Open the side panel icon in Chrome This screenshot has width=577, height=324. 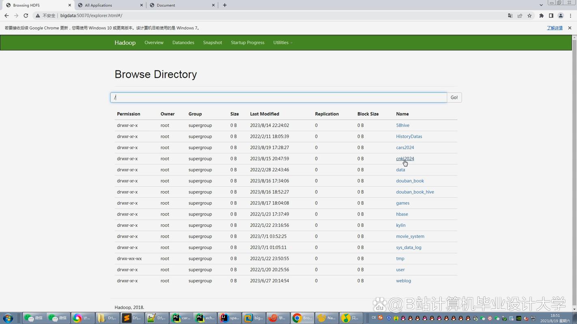point(551,15)
